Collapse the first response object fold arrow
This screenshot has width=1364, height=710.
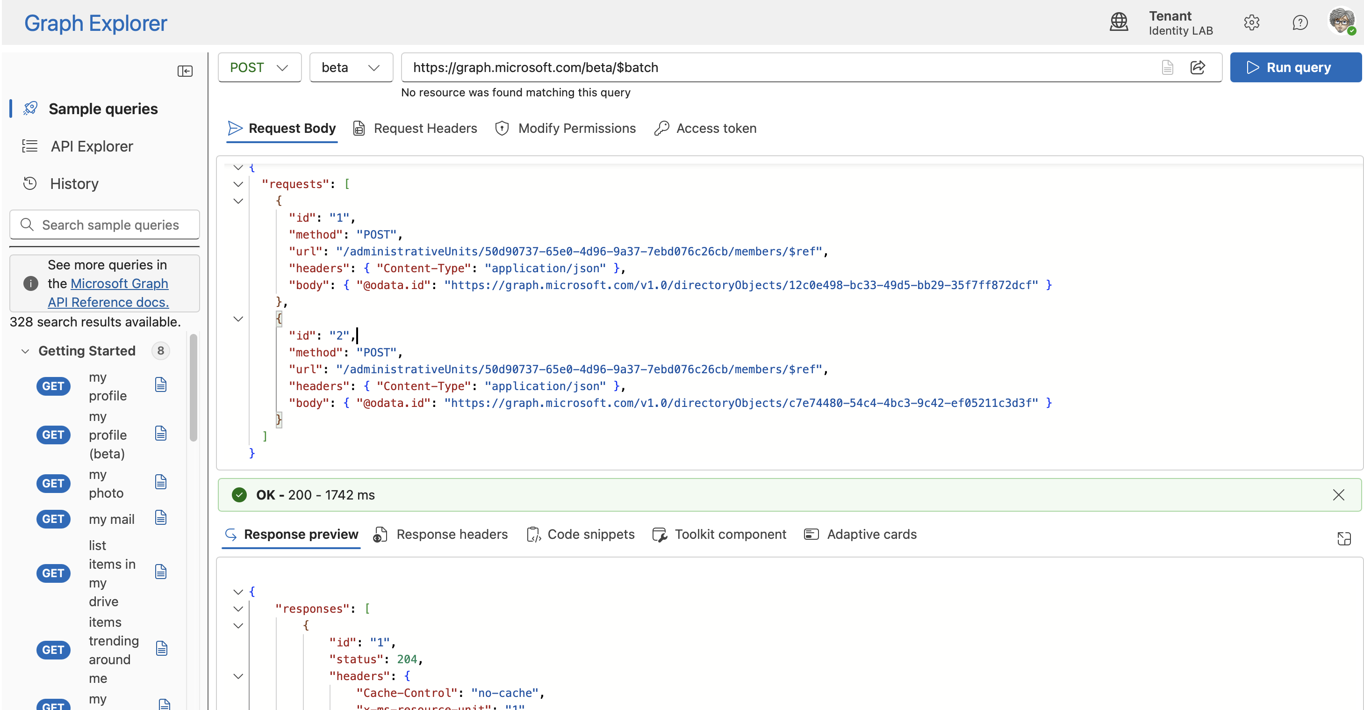(238, 626)
